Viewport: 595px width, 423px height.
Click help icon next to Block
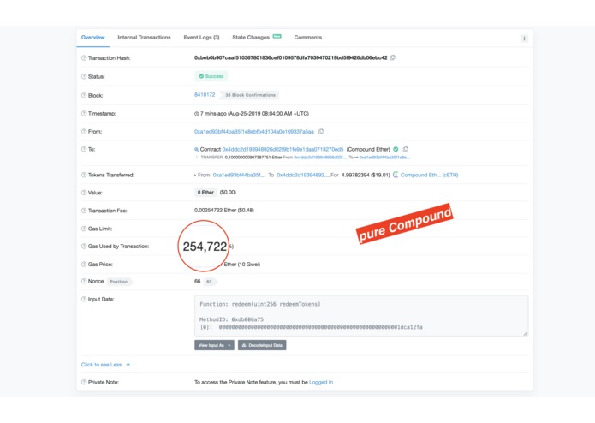point(84,96)
